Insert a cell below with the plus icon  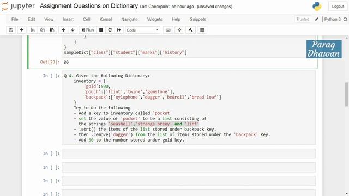(x=22, y=30)
